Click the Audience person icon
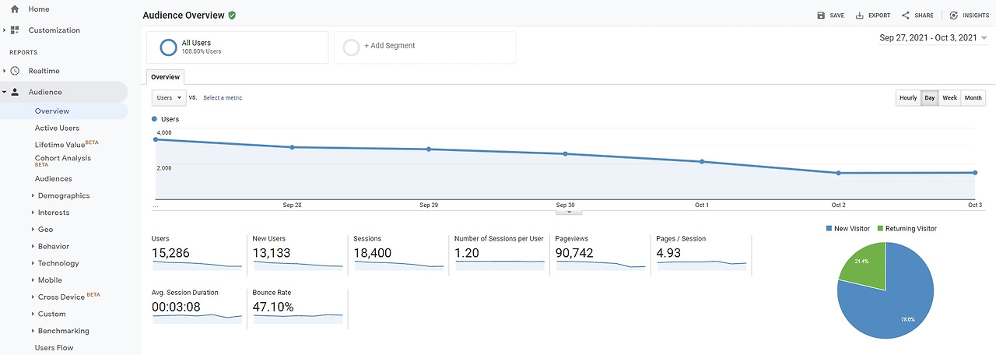The height and width of the screenshot is (355, 996). click(15, 92)
